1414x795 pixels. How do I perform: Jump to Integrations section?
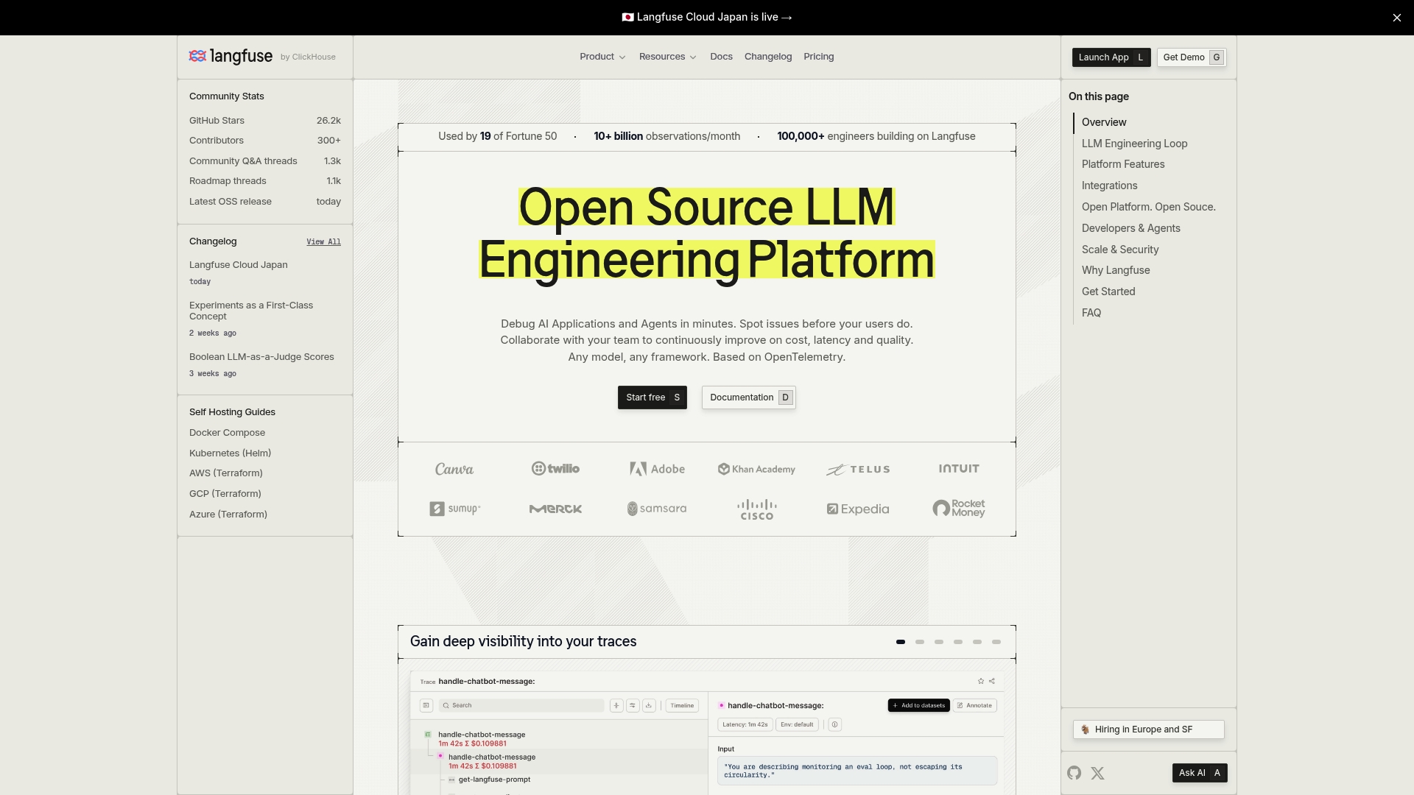1109,185
